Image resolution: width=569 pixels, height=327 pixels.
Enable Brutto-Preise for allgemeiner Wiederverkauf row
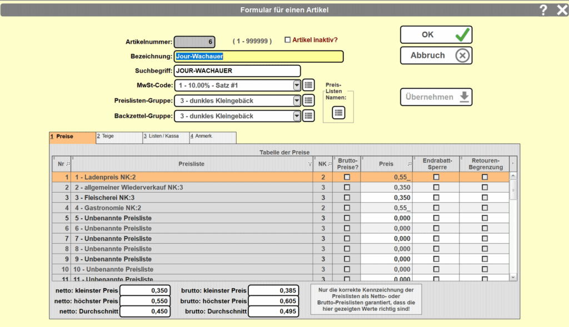(x=347, y=188)
